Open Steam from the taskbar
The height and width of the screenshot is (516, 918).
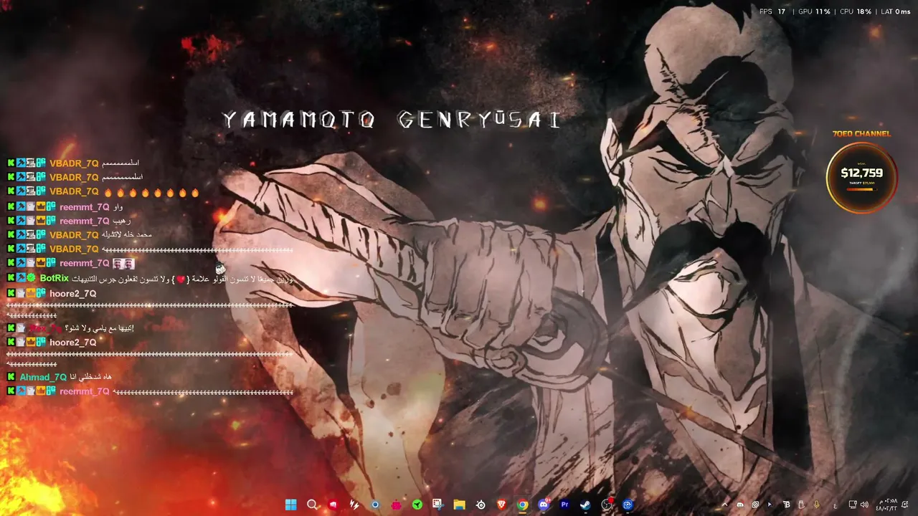586,505
